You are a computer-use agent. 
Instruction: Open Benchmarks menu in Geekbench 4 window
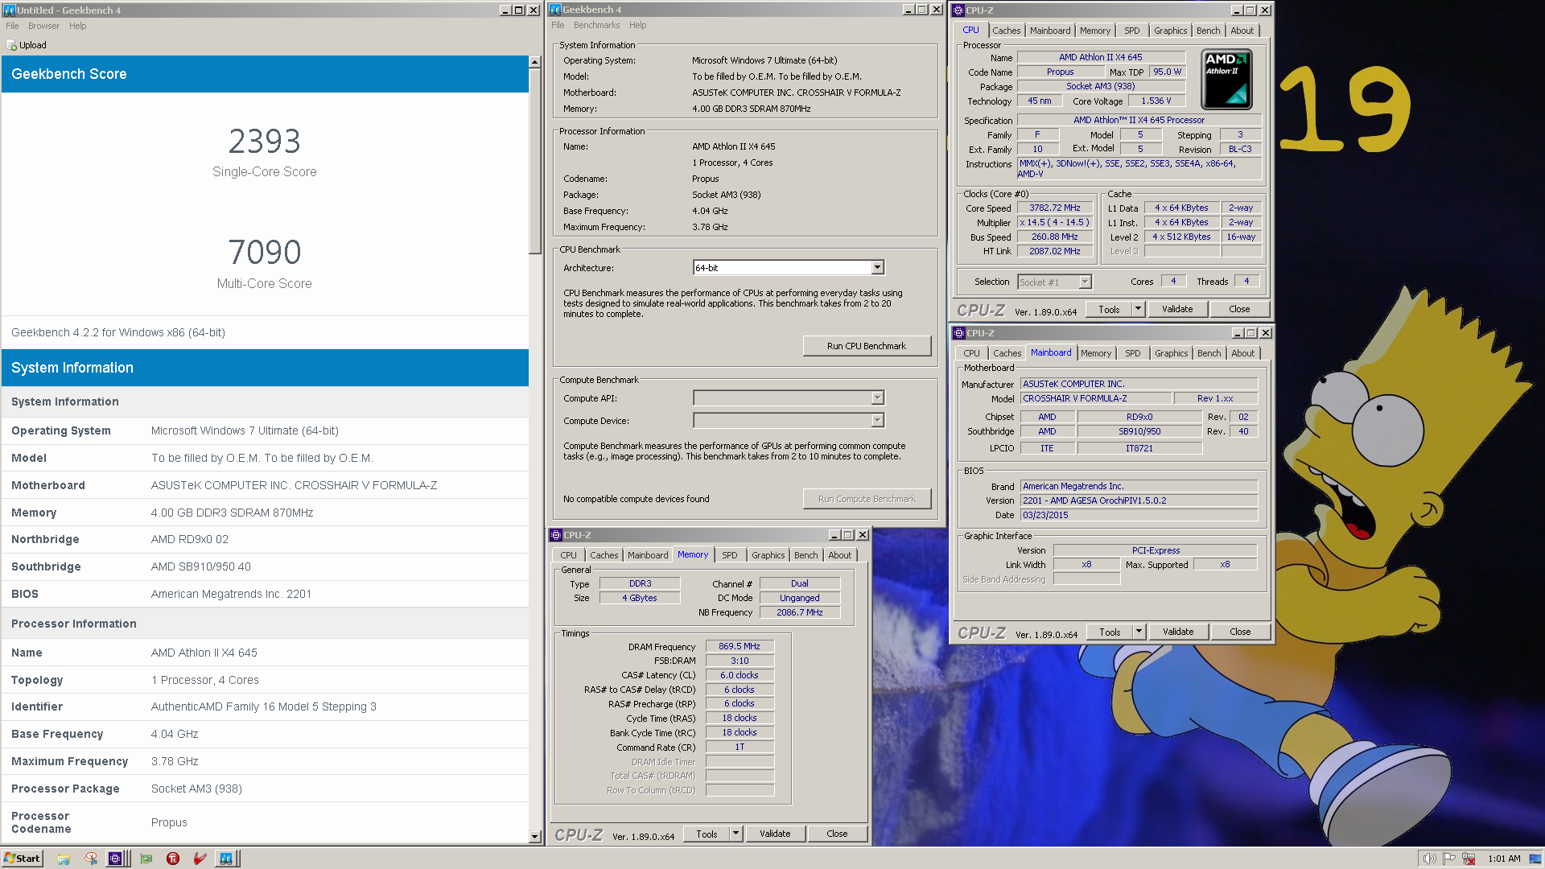[x=596, y=25]
